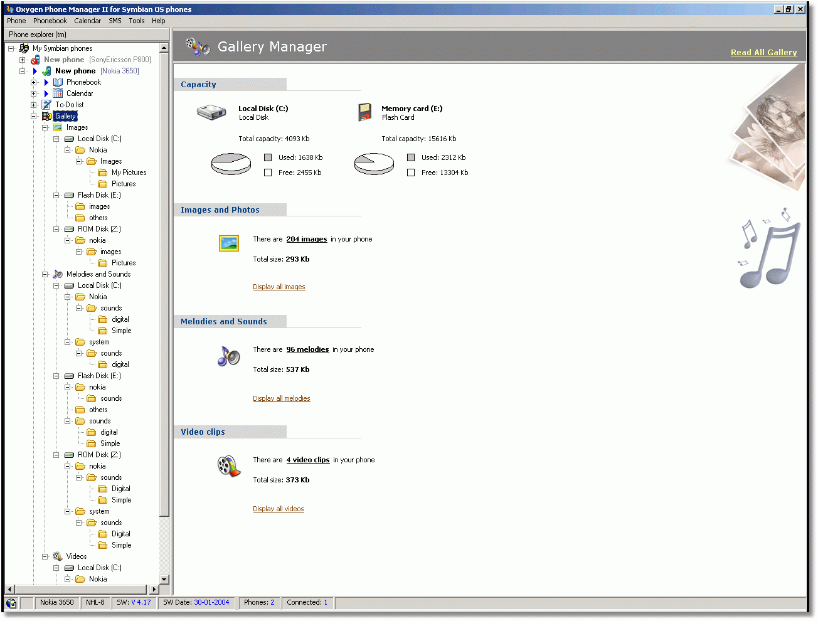Click the Display all videos link
The width and height of the screenshot is (818, 621).
click(279, 509)
